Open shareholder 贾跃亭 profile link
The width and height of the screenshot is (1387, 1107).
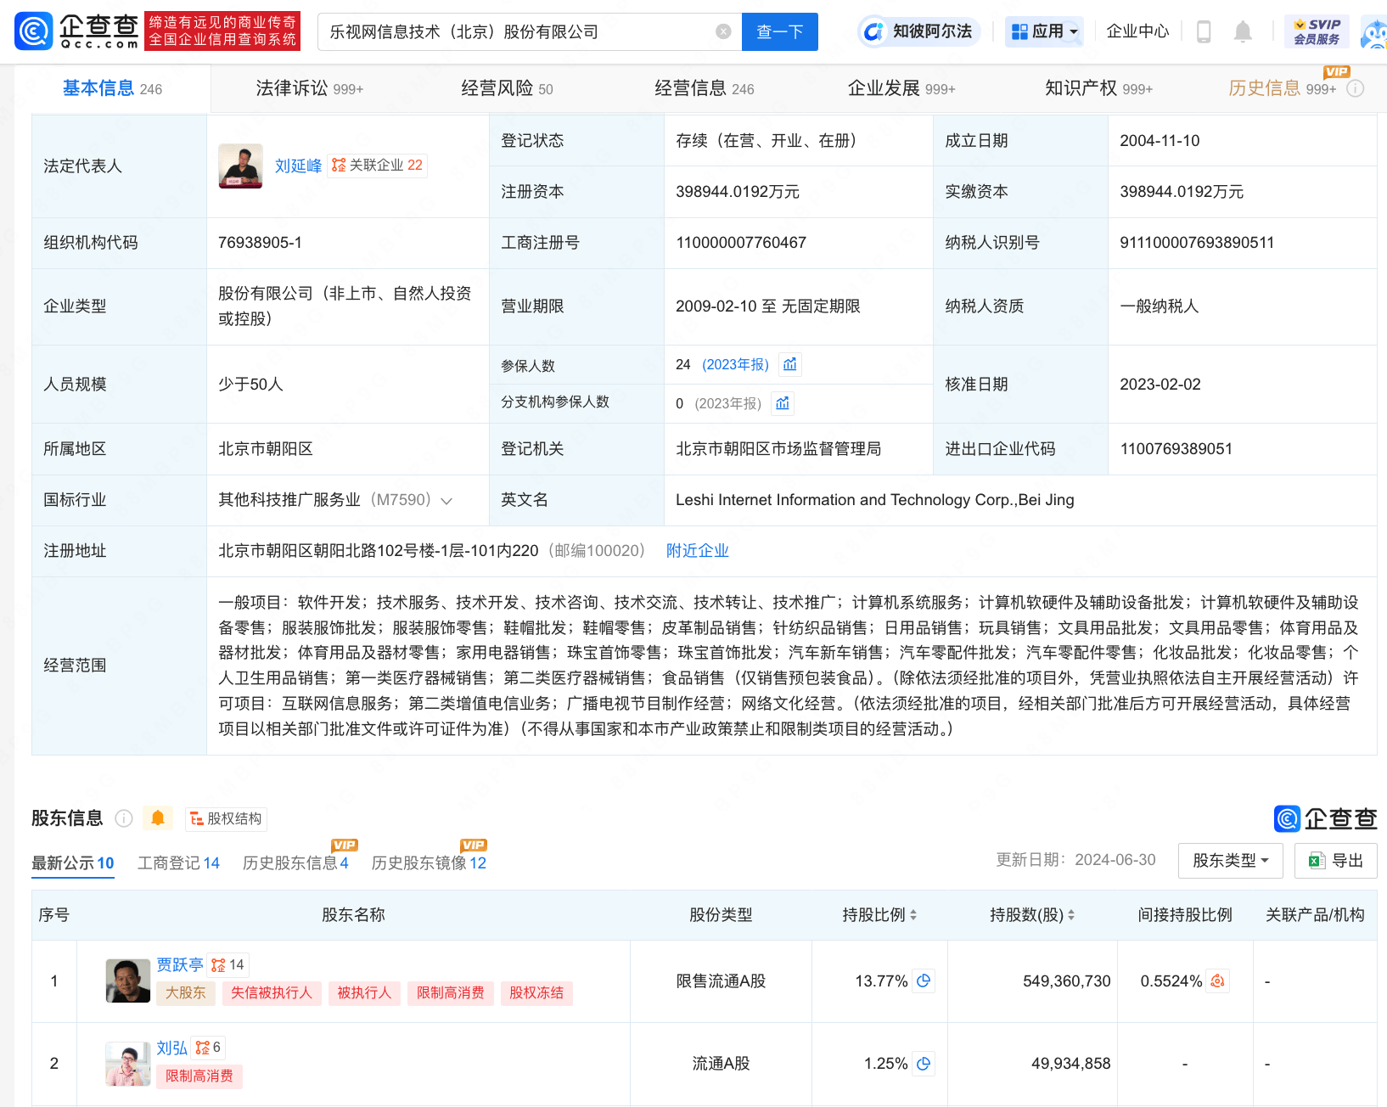179,964
